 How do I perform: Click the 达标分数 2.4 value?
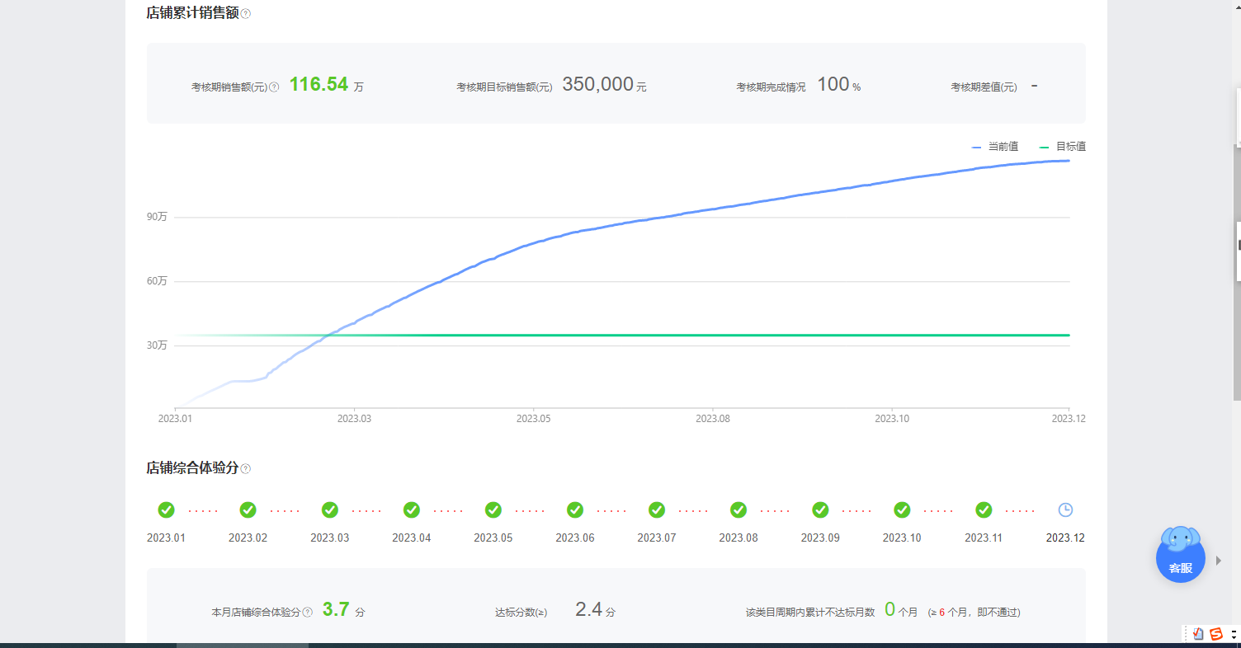tap(589, 610)
